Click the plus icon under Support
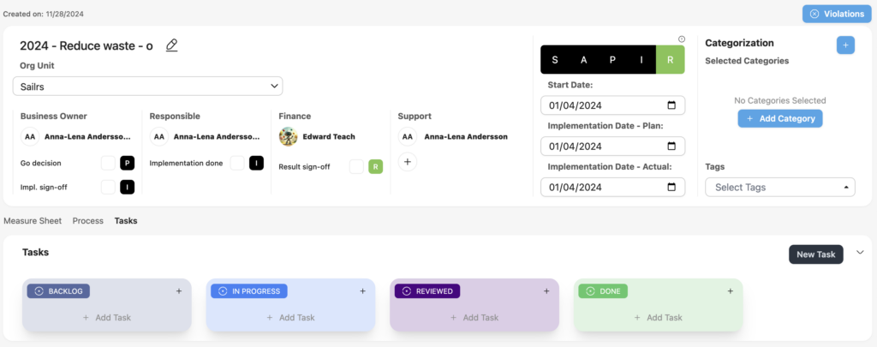 [x=408, y=161]
